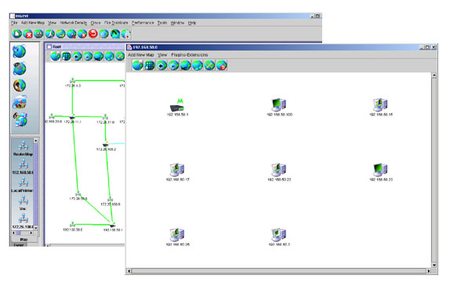Click the red undo arrow toolbar icon
This screenshot has width=450, height=286.
click(93, 34)
